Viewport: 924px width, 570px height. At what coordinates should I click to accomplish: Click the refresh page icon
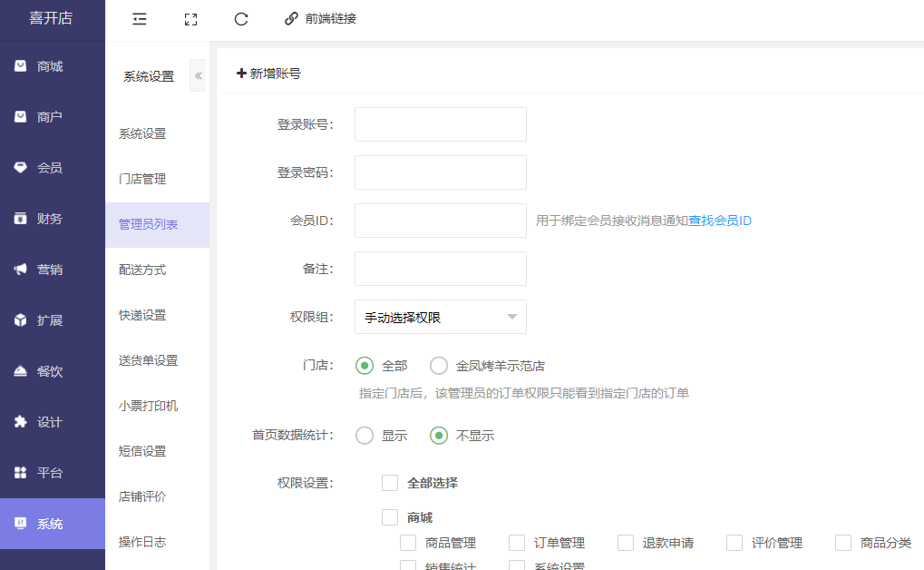click(x=241, y=18)
